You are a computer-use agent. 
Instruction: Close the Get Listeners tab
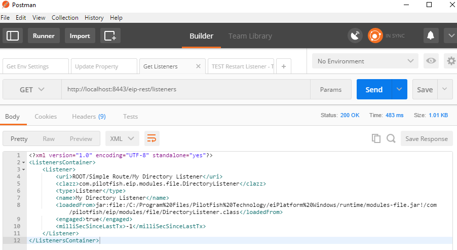point(198,66)
